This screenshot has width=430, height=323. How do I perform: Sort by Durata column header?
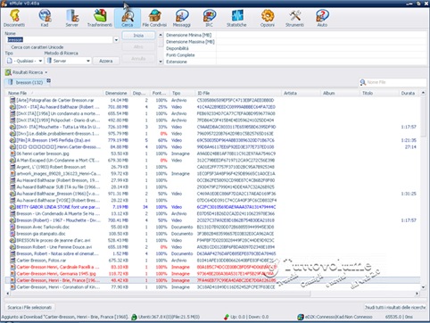tap(408, 93)
